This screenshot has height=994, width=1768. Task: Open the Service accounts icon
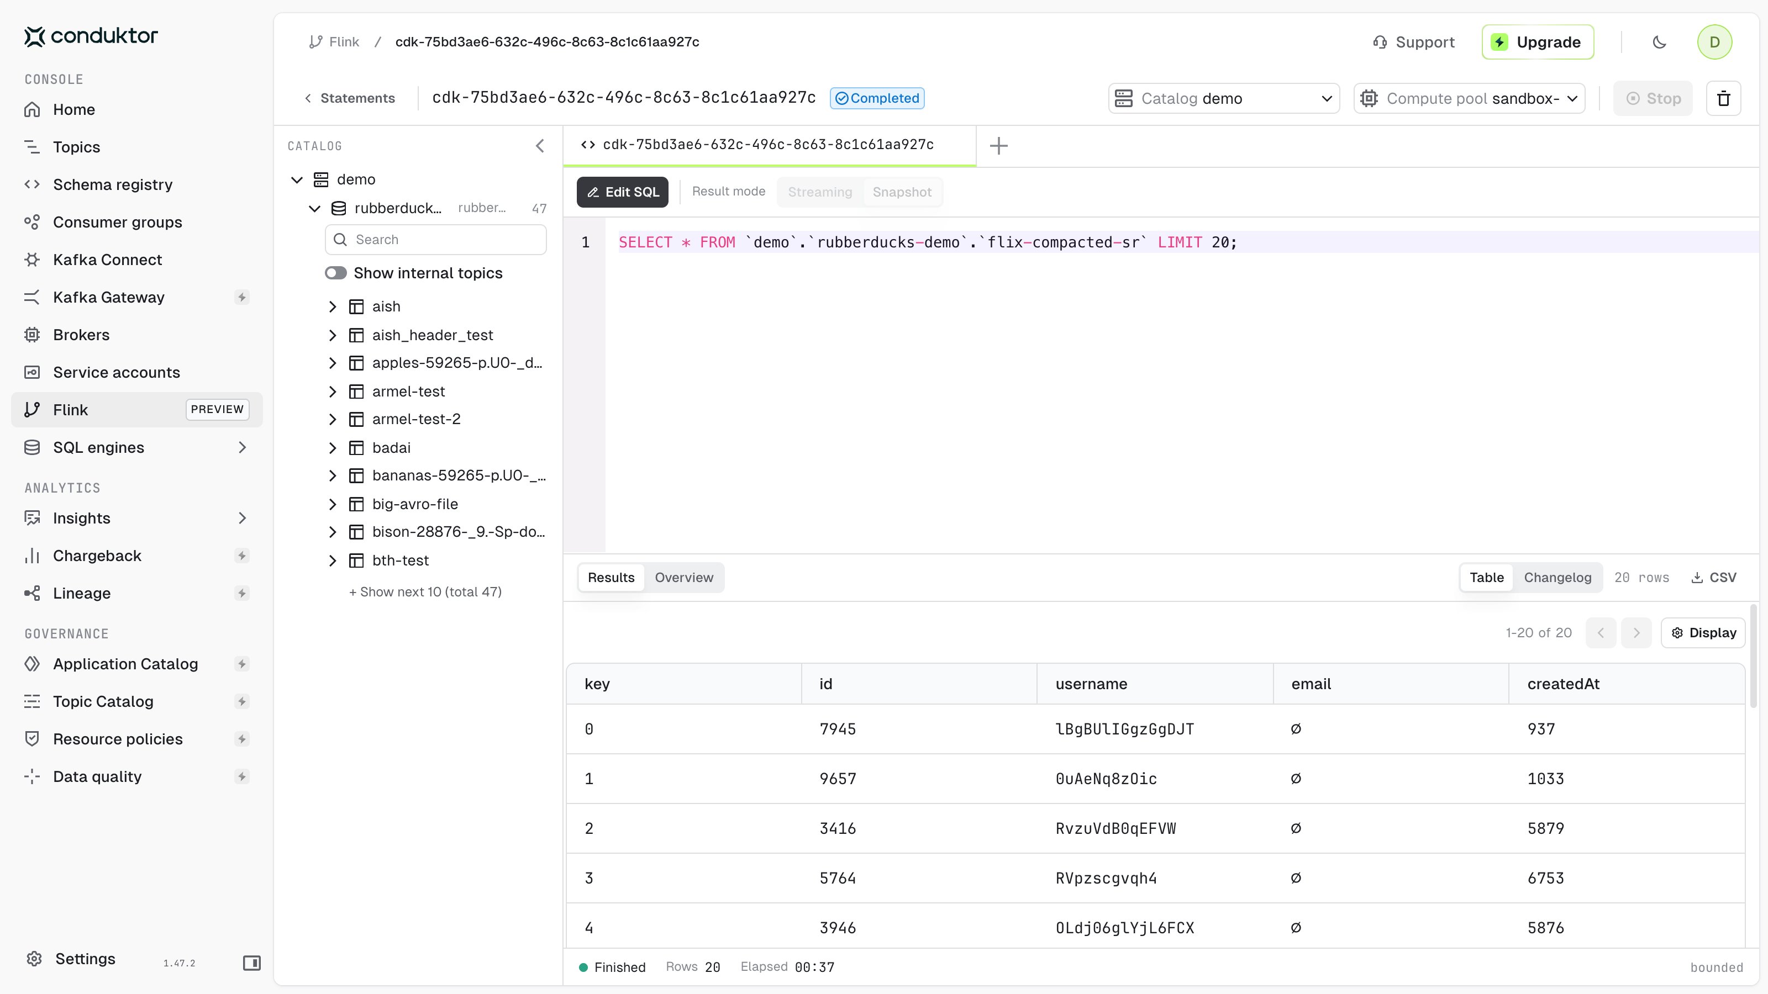pos(32,373)
